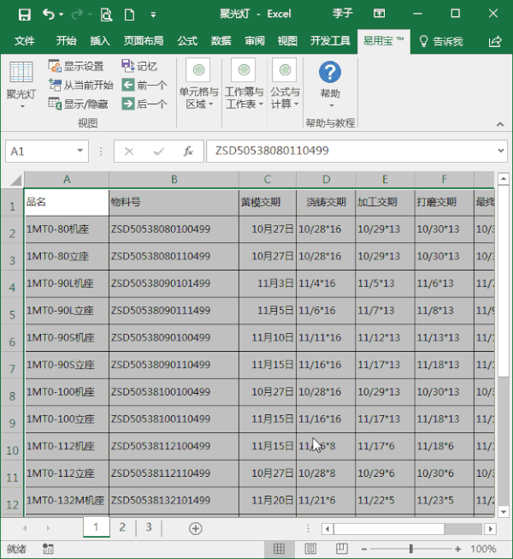Click the Share icon in ribbon
The image size is (513, 559).
pos(495,41)
